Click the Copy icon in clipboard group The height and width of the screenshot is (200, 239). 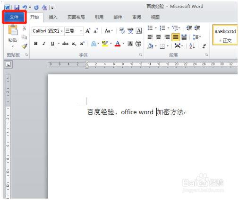coord(24,37)
